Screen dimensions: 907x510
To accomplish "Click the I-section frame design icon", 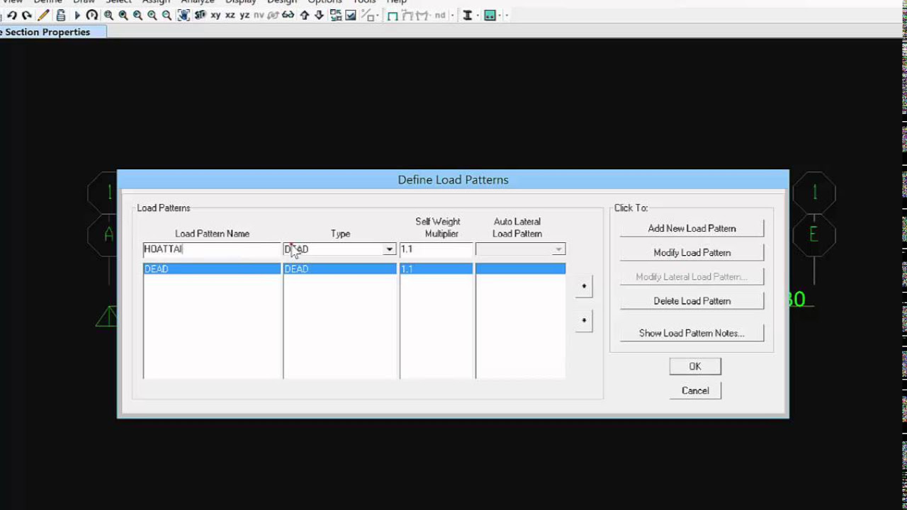I will tap(468, 15).
